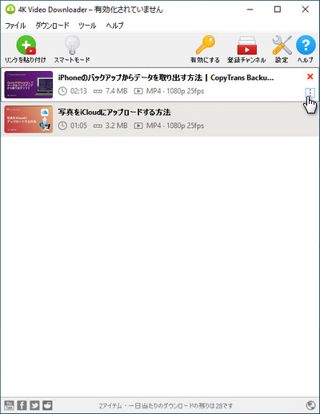Click format icon of iCloud upload video
This screenshot has height=414, width=320.
(138, 125)
